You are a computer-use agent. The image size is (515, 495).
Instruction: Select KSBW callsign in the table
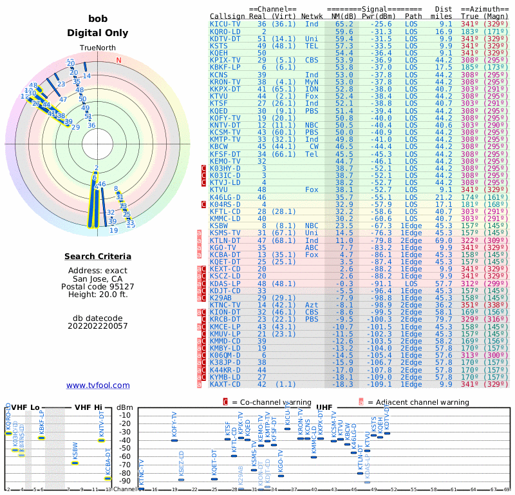coord(219,226)
